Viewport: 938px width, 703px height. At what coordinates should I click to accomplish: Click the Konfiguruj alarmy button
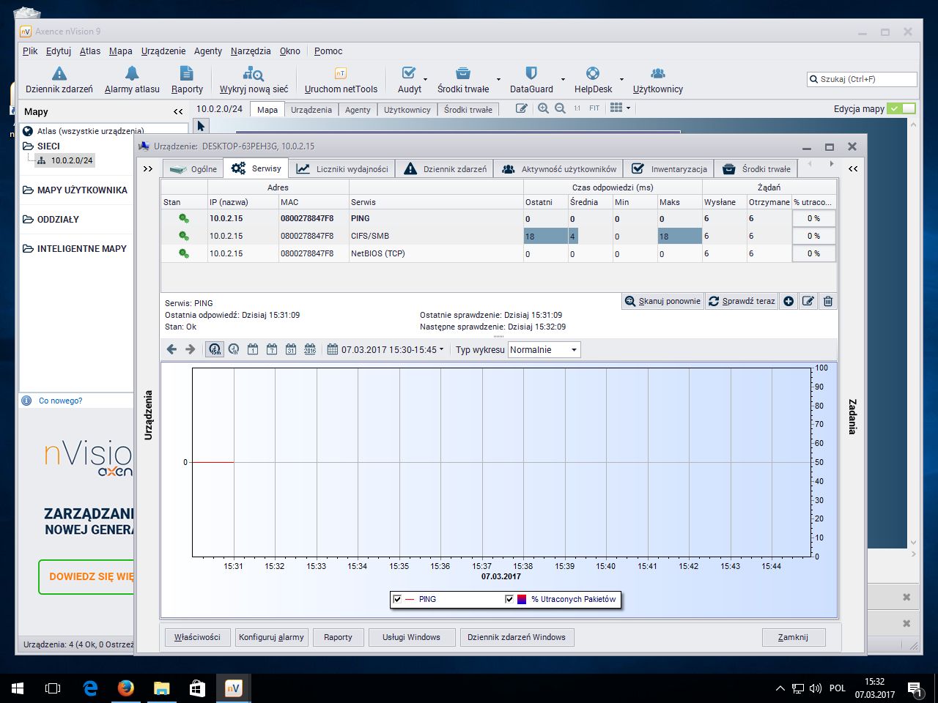tap(271, 637)
